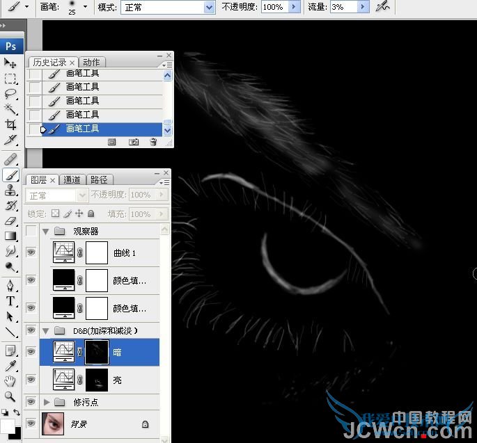The height and width of the screenshot is (443, 477).
Task: Open the brush preset picker dropdown
Action: click(x=85, y=6)
